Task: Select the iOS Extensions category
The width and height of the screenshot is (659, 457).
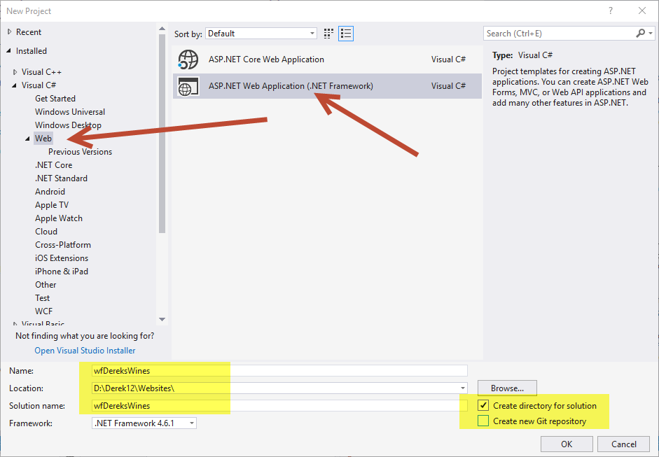Action: [62, 258]
